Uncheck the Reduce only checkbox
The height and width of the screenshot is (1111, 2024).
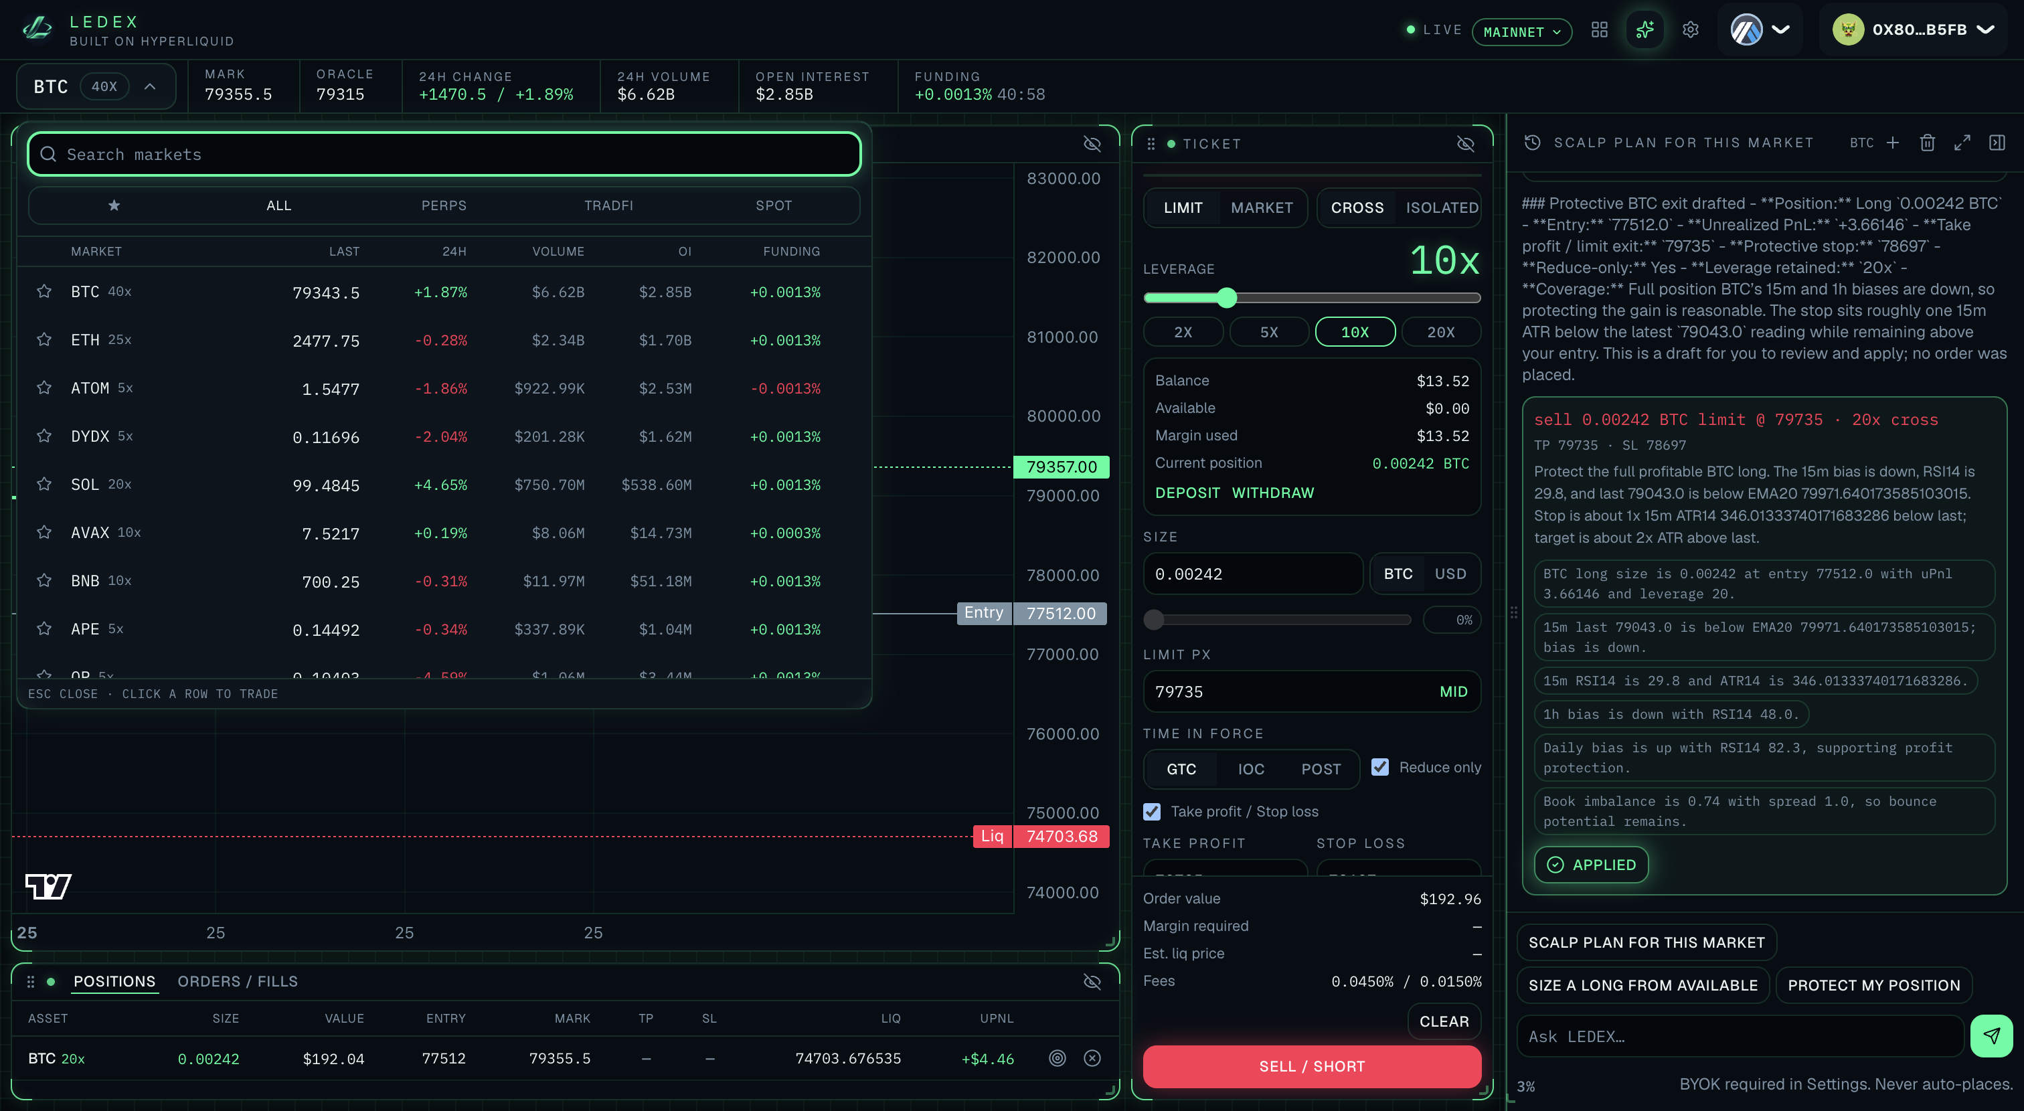click(x=1379, y=767)
